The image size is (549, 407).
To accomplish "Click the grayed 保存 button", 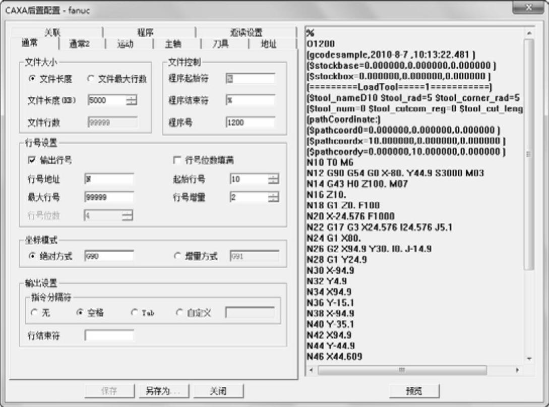I will coord(109,391).
